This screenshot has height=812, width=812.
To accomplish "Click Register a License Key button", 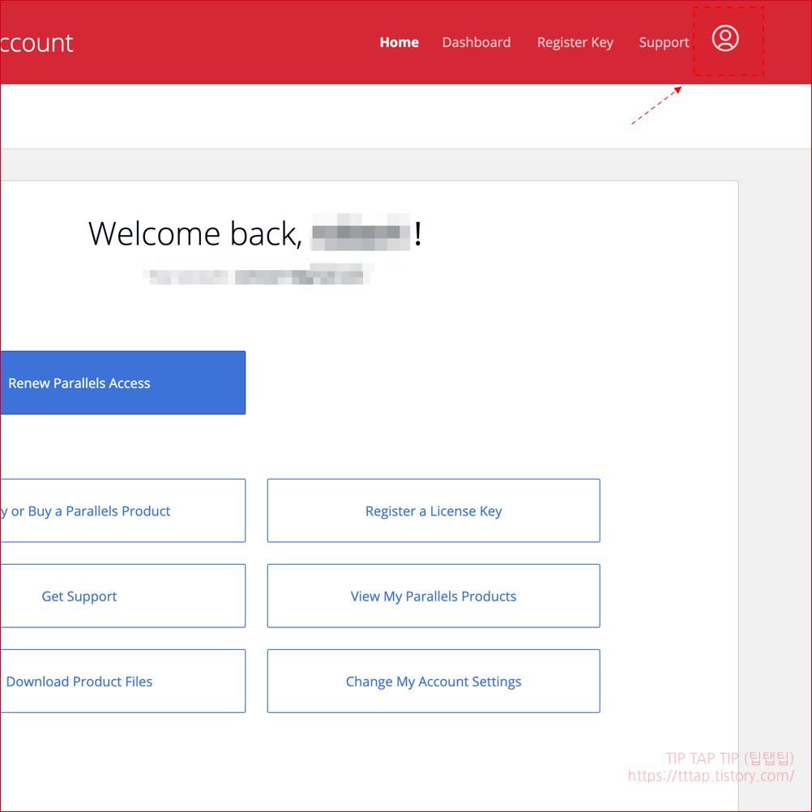I will coord(434,511).
